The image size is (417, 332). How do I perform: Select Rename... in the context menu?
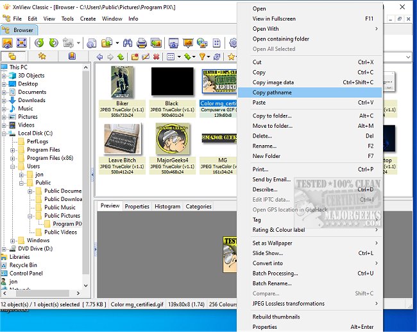[264, 146]
